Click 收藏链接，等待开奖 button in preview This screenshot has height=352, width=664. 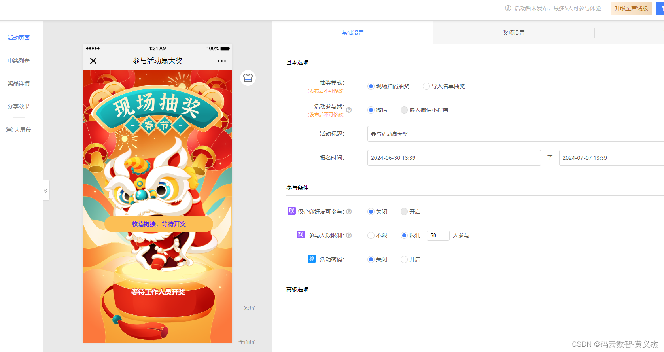(x=159, y=224)
